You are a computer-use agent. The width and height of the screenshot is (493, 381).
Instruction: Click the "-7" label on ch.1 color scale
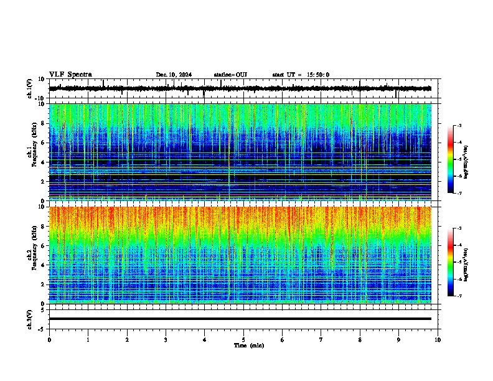(x=459, y=193)
